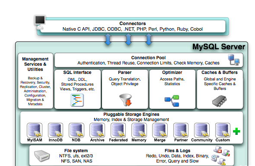
Task: Click the Global and Engine Specific Caches text
Action: coord(220,84)
